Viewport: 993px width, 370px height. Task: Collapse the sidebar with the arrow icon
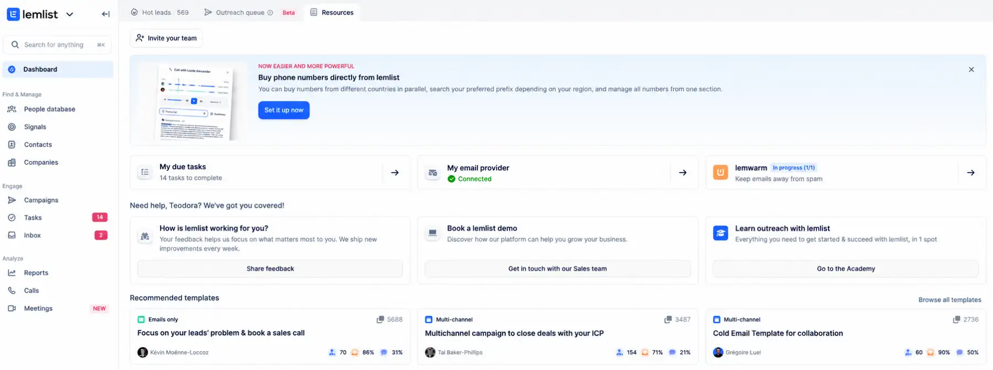105,14
